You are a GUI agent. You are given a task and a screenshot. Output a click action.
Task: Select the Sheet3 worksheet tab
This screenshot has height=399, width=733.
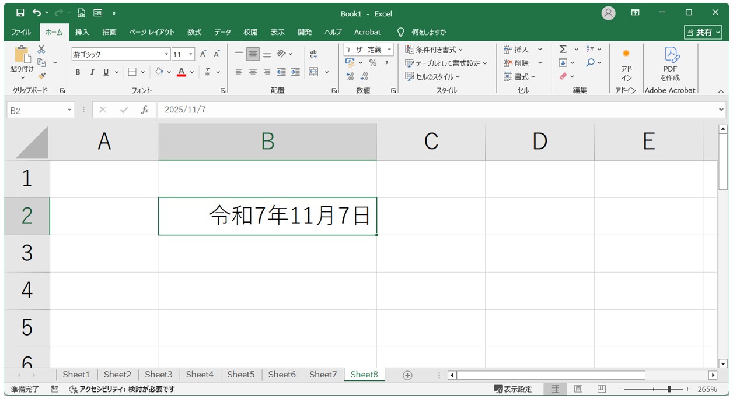pos(158,375)
